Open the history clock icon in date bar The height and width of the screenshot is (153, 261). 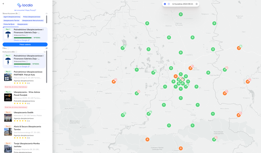click(169, 4)
